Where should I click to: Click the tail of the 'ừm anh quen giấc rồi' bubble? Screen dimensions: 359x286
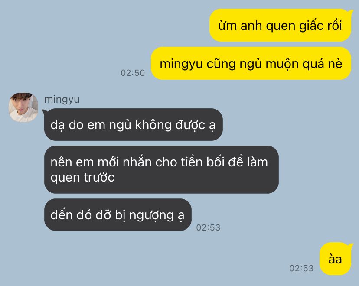click(350, 11)
